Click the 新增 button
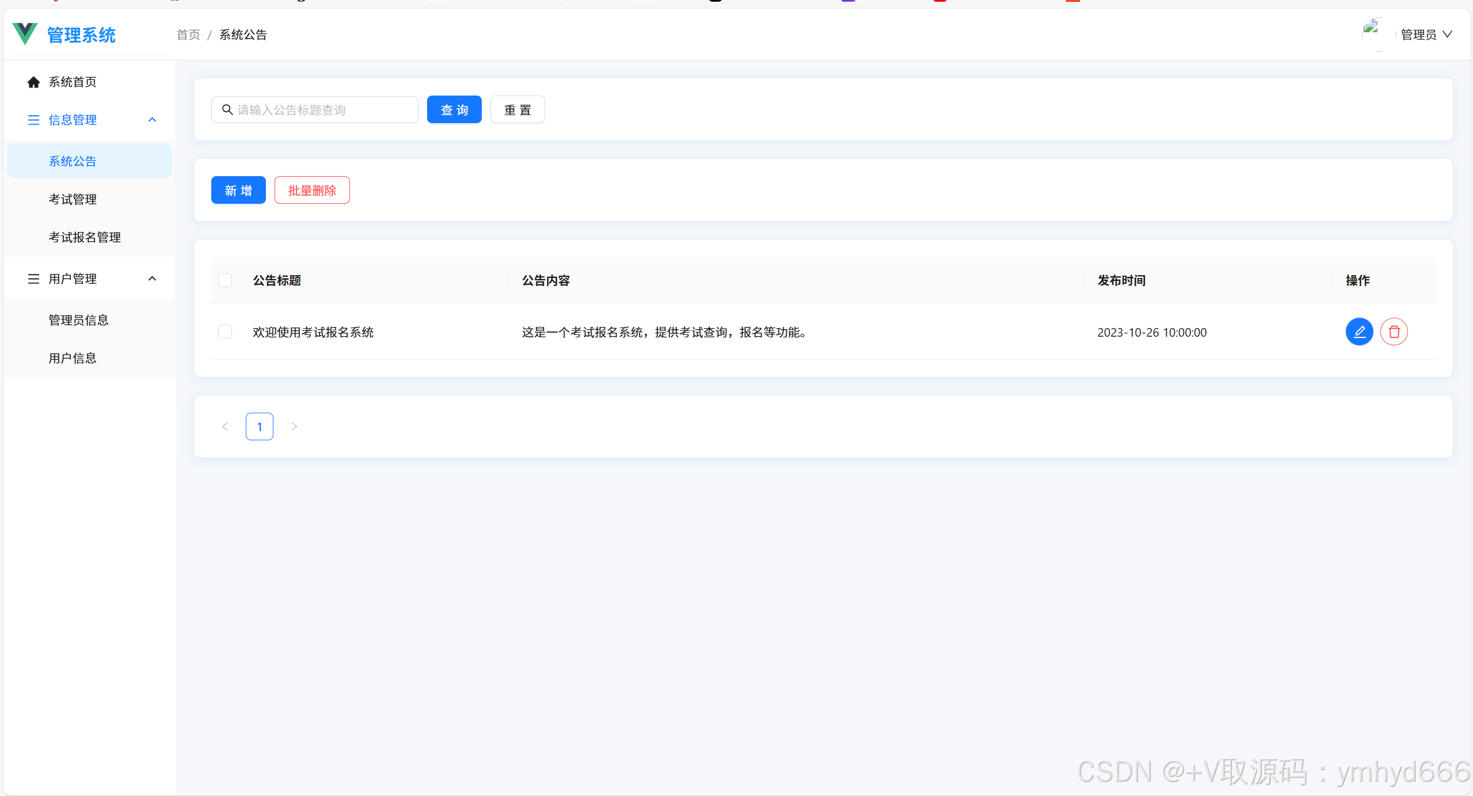Screen dimensions: 1473x796 238,190
